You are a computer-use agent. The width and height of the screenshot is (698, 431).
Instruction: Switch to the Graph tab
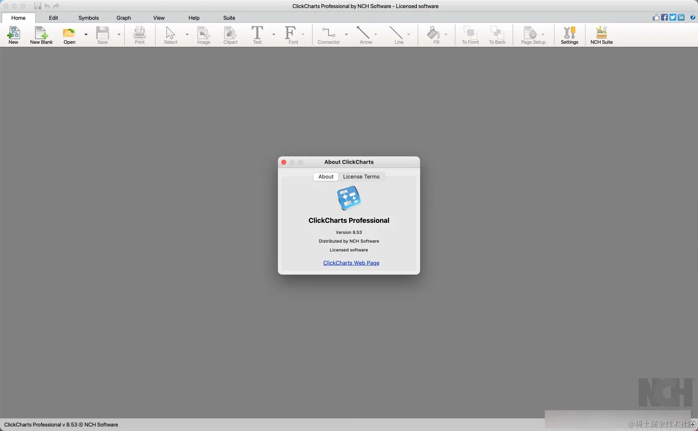tap(124, 18)
